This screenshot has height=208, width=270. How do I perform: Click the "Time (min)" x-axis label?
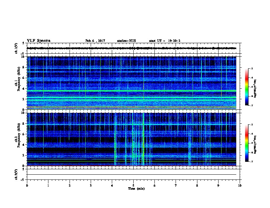coord(136,189)
